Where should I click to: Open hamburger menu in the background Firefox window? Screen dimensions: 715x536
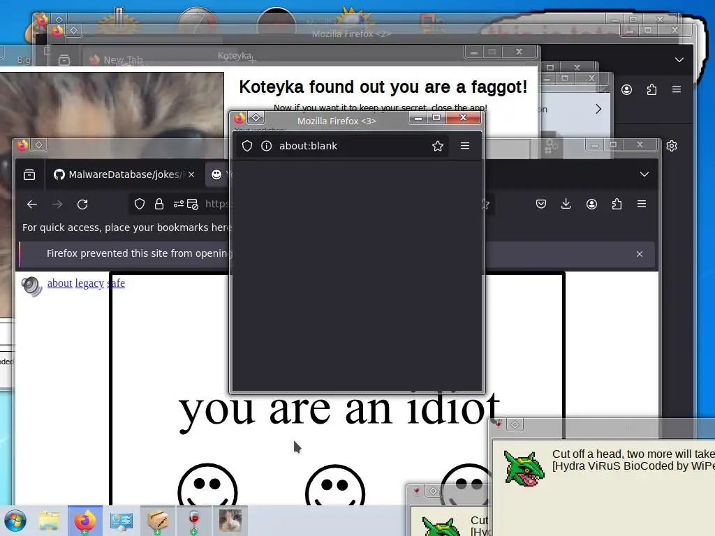[x=677, y=89]
